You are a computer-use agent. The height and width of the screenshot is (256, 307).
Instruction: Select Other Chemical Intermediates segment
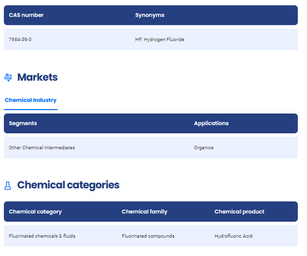42,148
